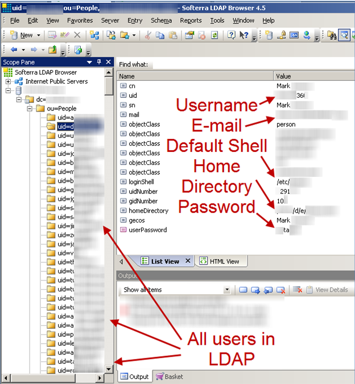Screen dimensions: 355x384
Task: Switch to the HTML View tab
Action: (x=221, y=261)
